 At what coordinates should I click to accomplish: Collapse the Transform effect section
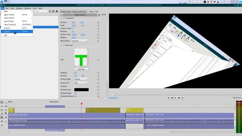tap(61, 18)
